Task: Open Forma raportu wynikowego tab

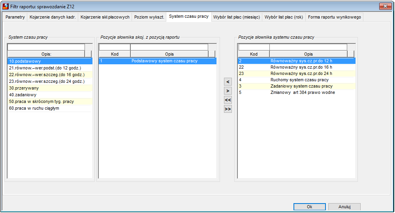Action: pyautogui.click(x=334, y=17)
